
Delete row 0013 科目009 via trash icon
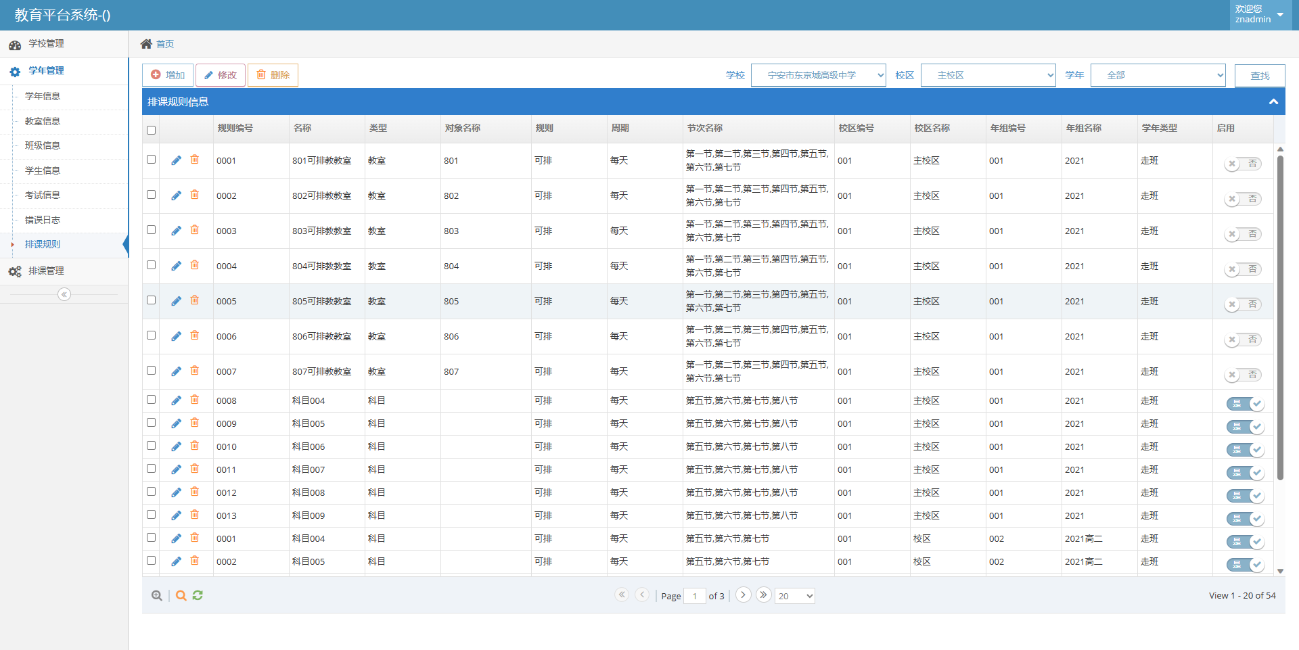pyautogui.click(x=195, y=515)
